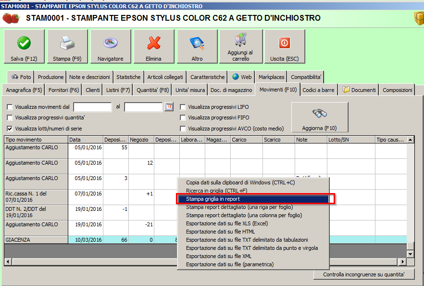This screenshot has height=286, width=424.
Task: Click Controlla incongruenze su quantita' button
Action: (x=364, y=274)
